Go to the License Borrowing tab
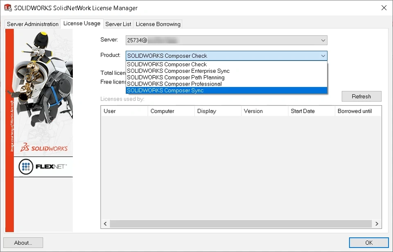 pos(158,24)
